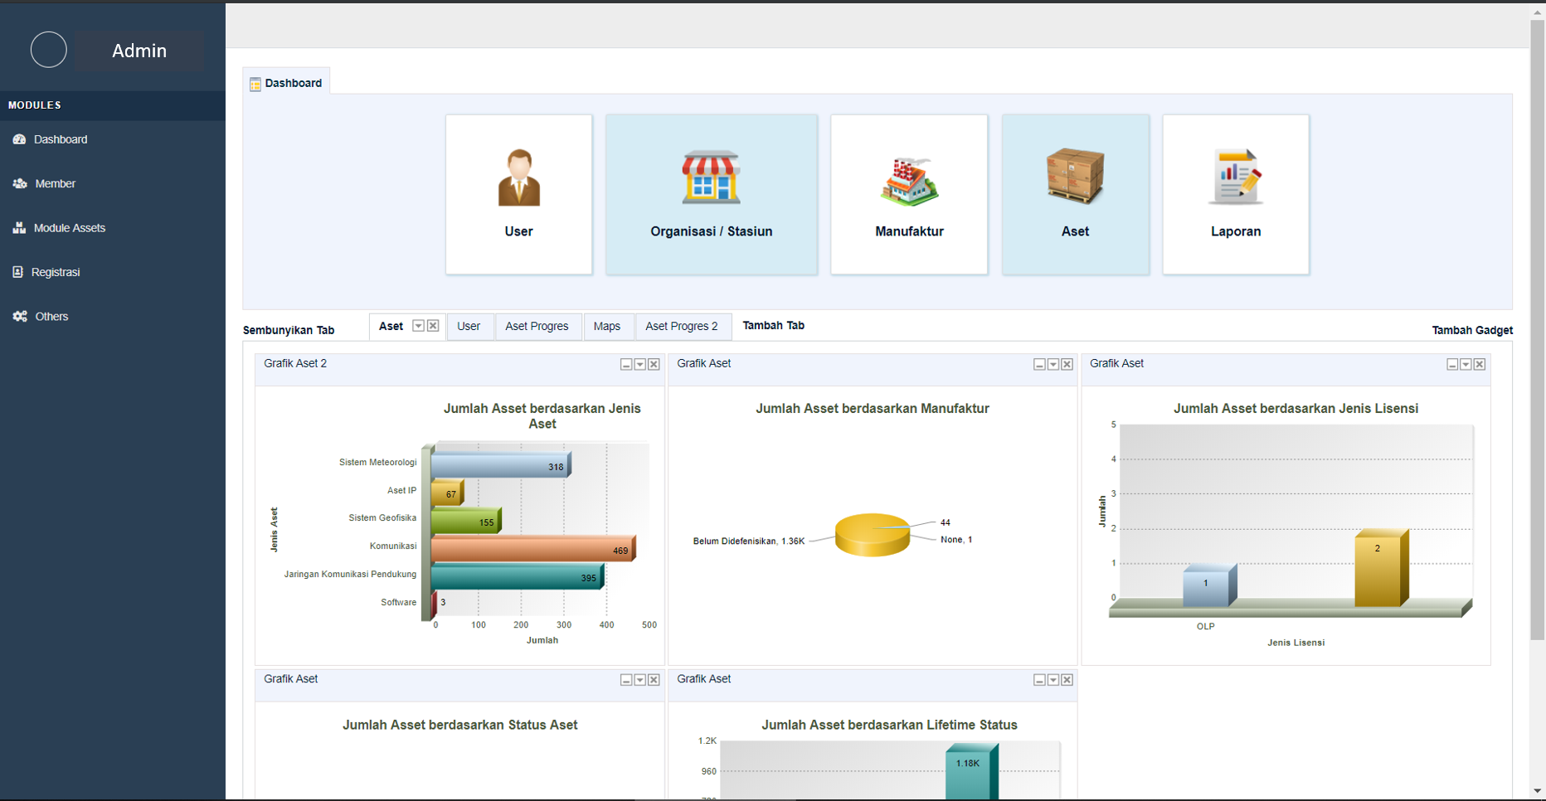
Task: Click the orange Komunikasi bar in chart
Action: click(531, 549)
